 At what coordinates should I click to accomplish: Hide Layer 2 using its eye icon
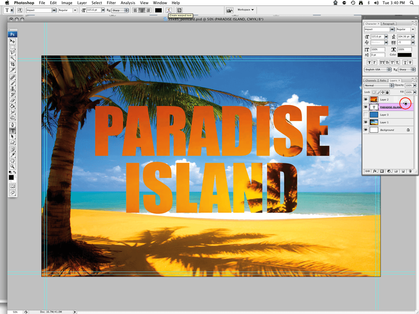(x=366, y=99)
